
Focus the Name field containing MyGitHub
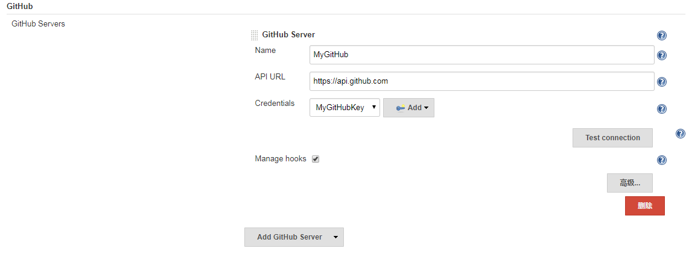481,55
